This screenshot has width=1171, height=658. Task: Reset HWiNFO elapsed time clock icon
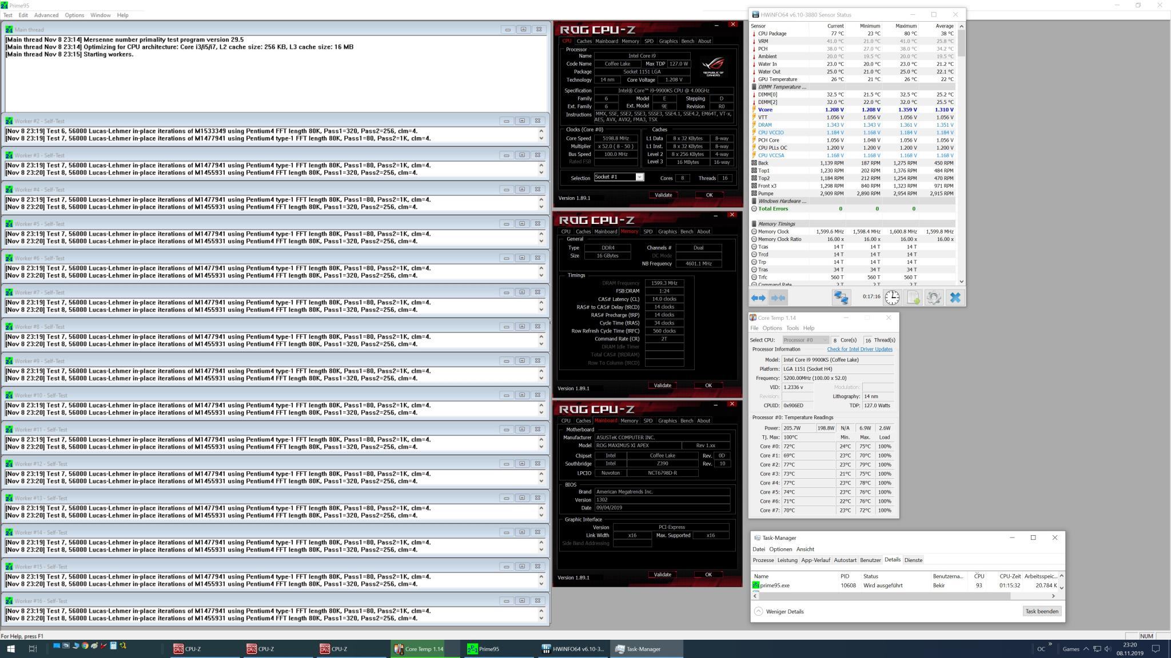[892, 298]
